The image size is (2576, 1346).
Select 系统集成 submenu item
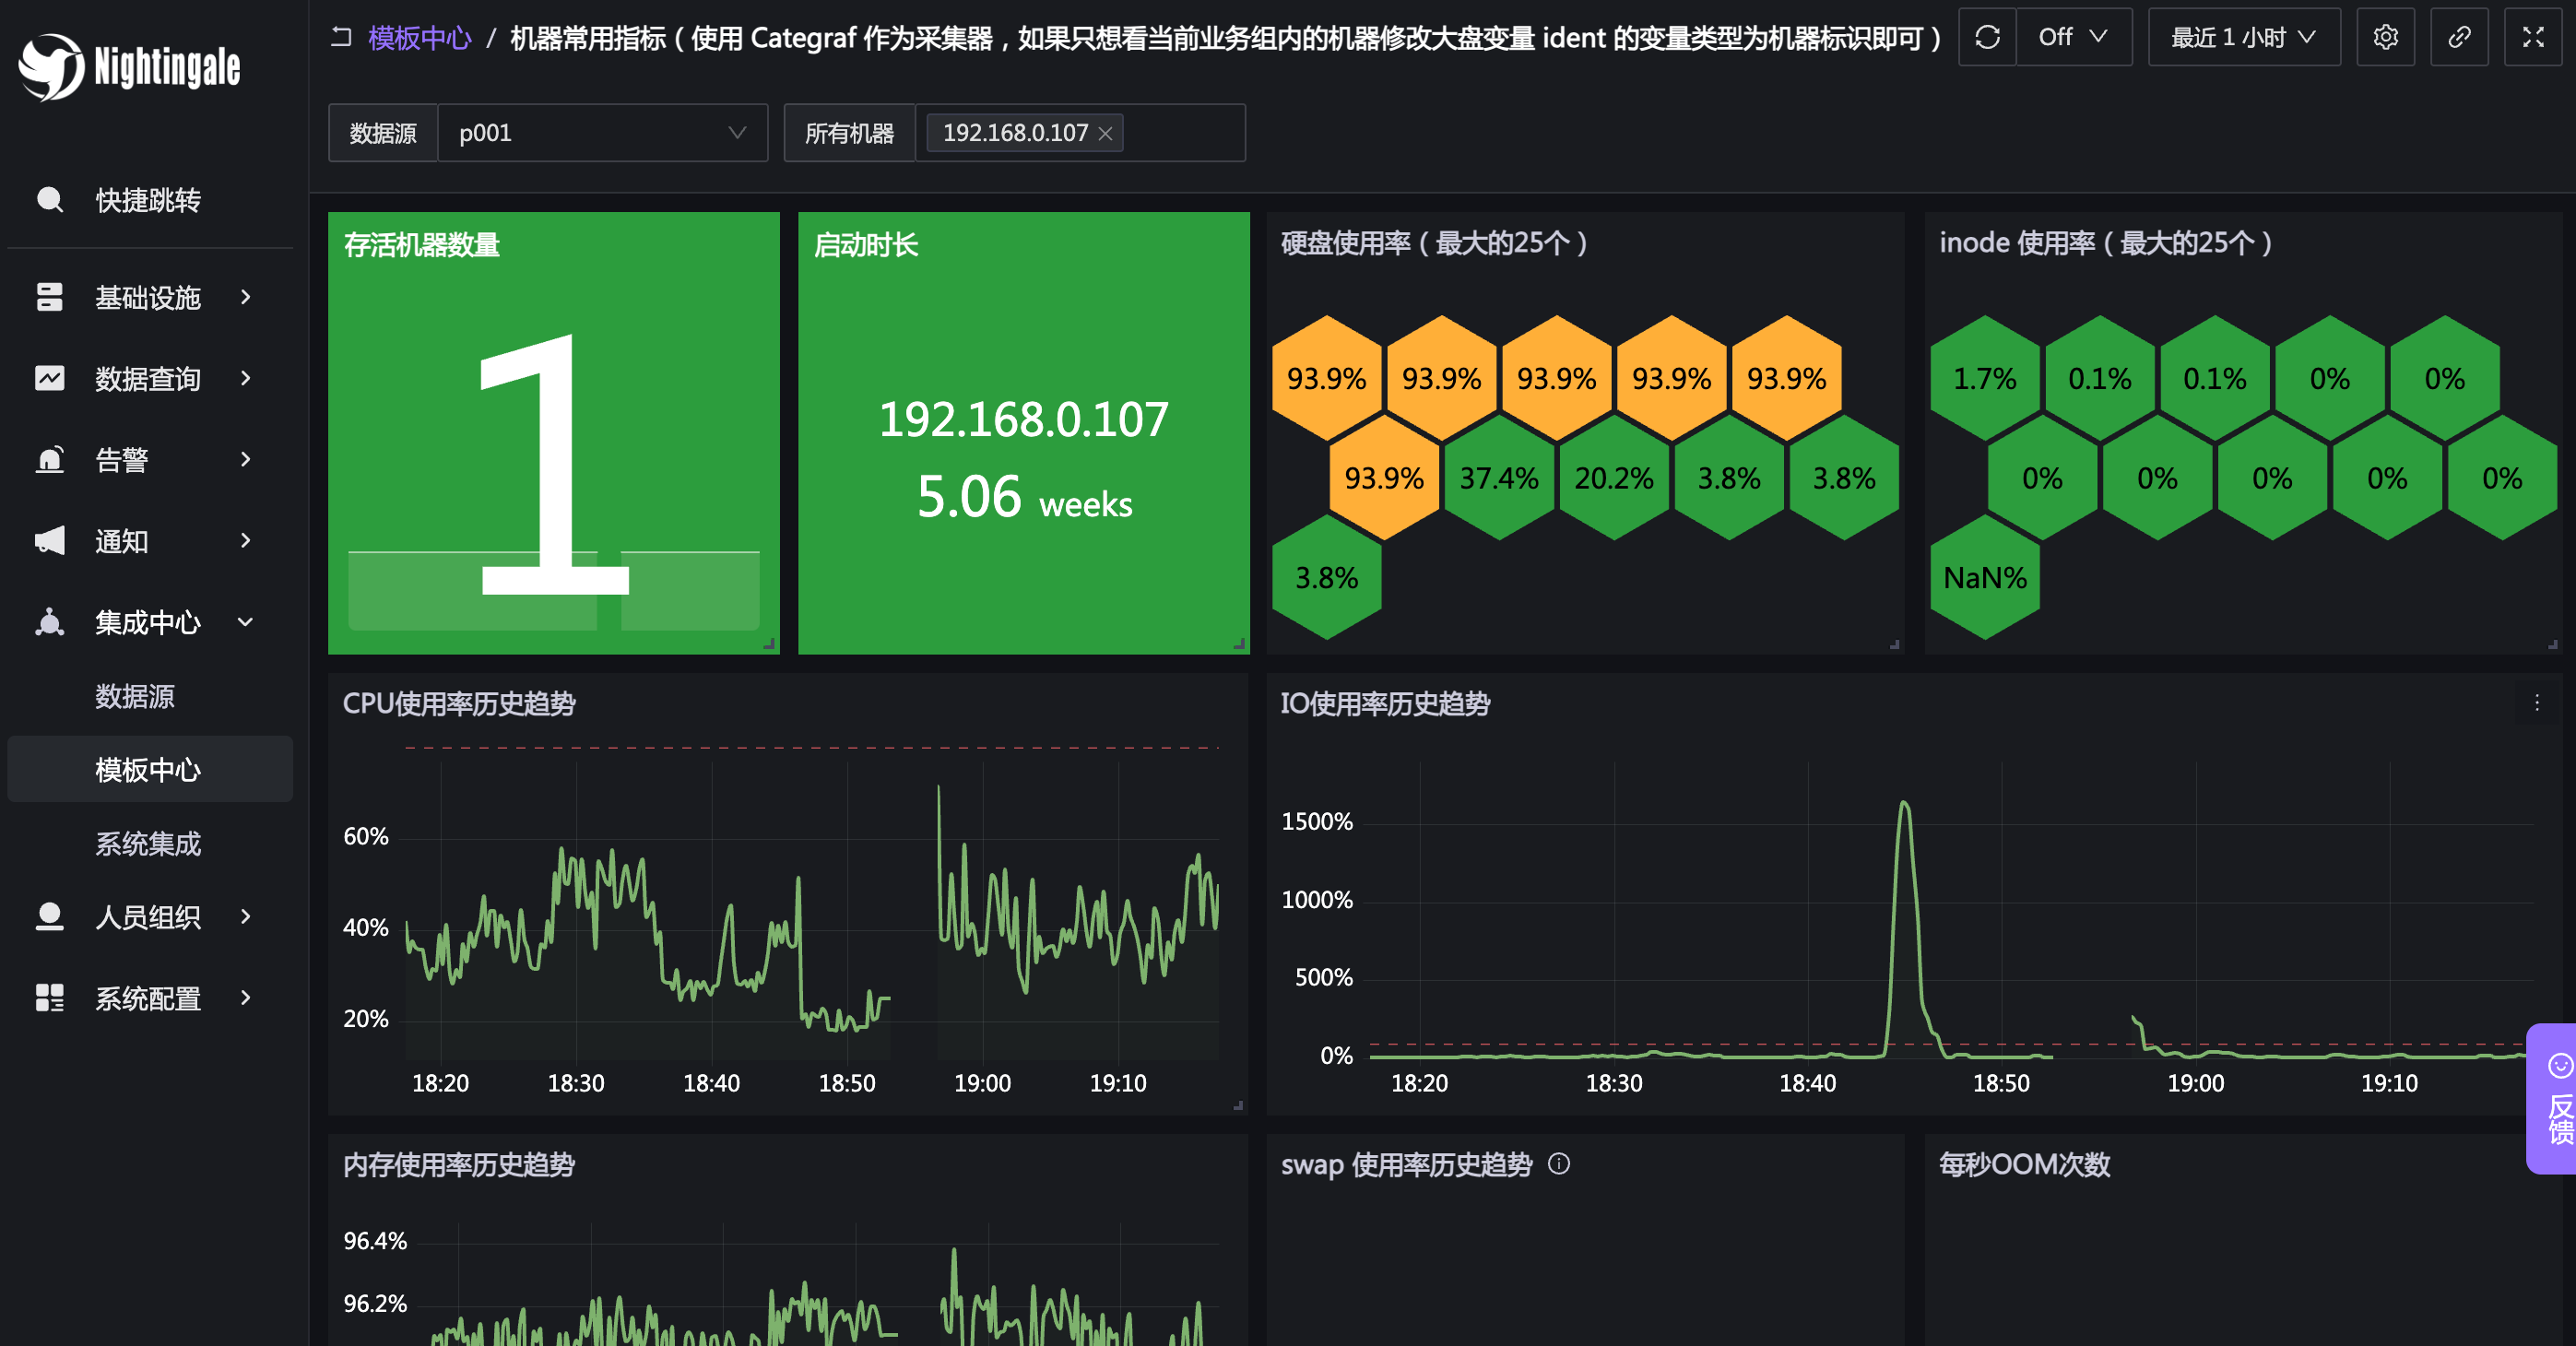pyautogui.click(x=148, y=843)
